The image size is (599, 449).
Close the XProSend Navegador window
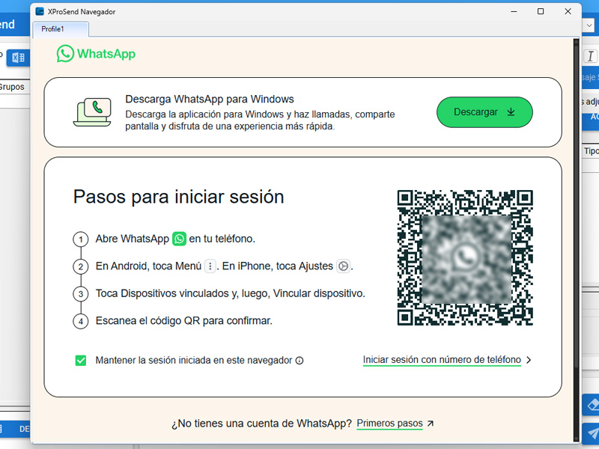(x=568, y=12)
